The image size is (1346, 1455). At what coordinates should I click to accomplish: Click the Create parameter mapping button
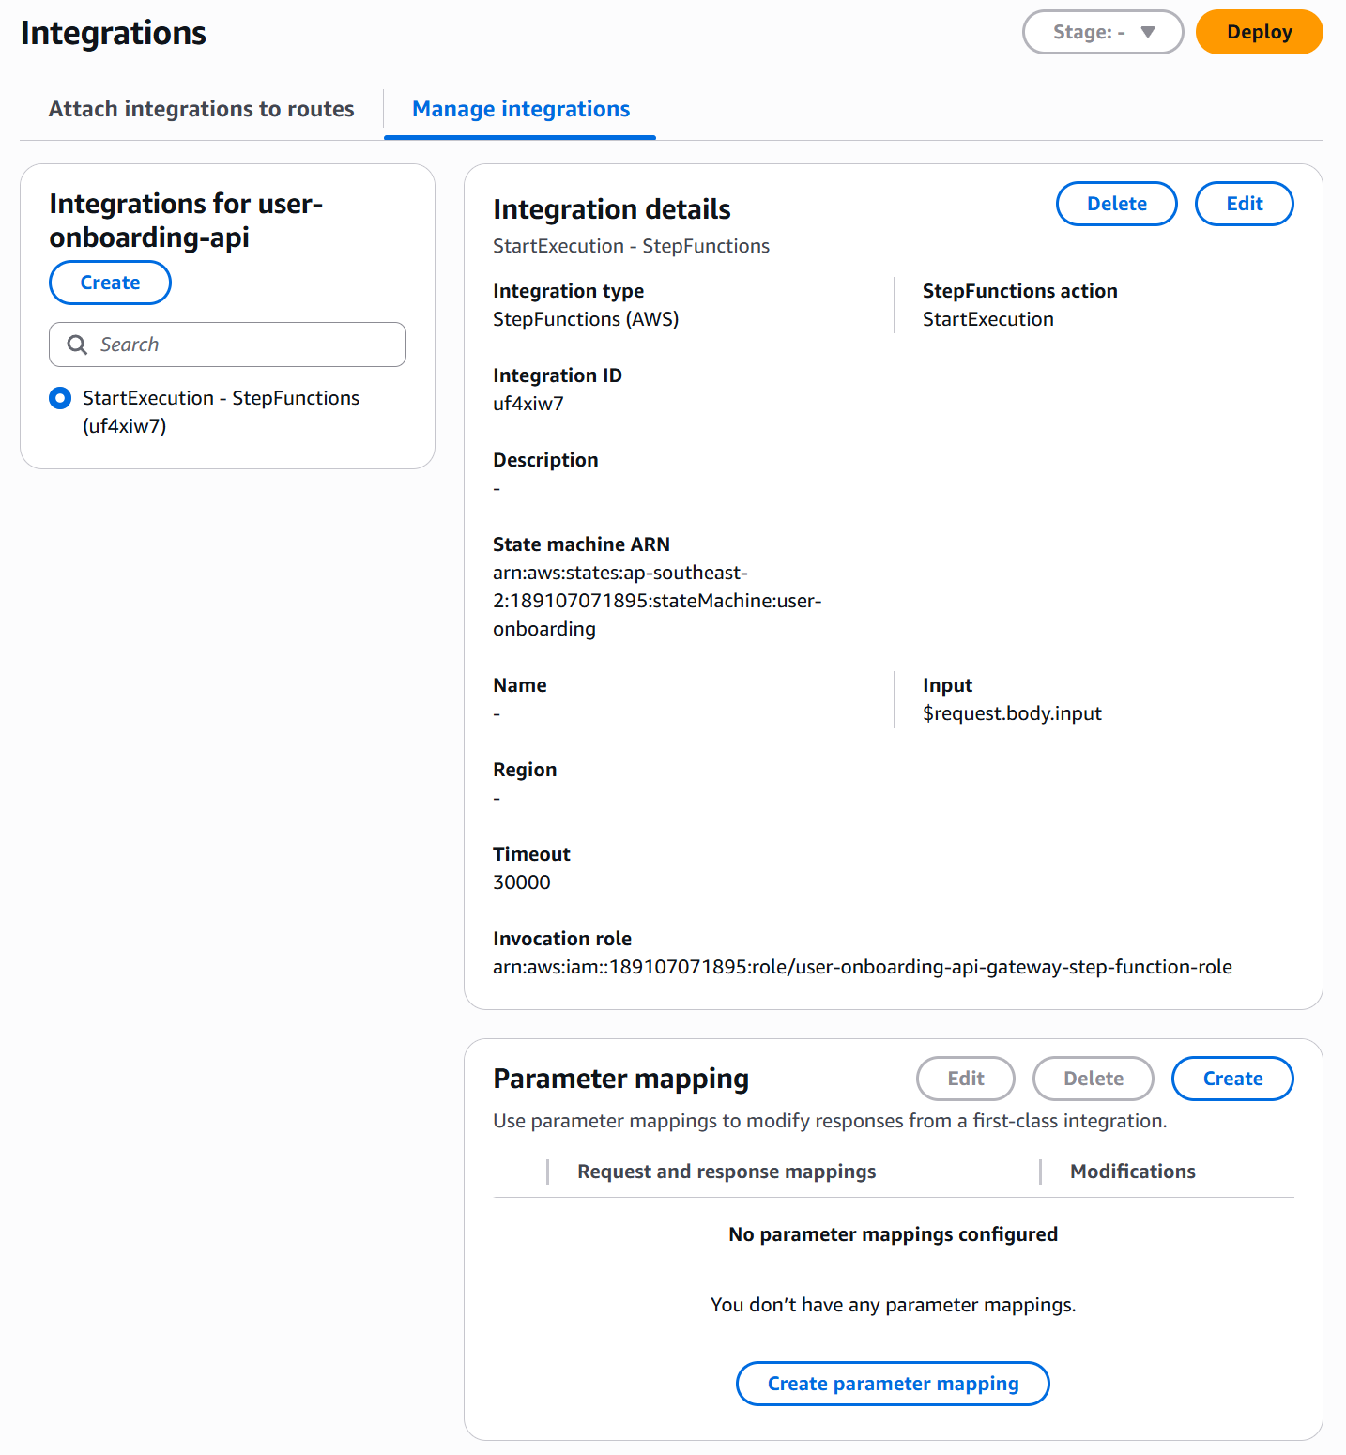tap(892, 1383)
